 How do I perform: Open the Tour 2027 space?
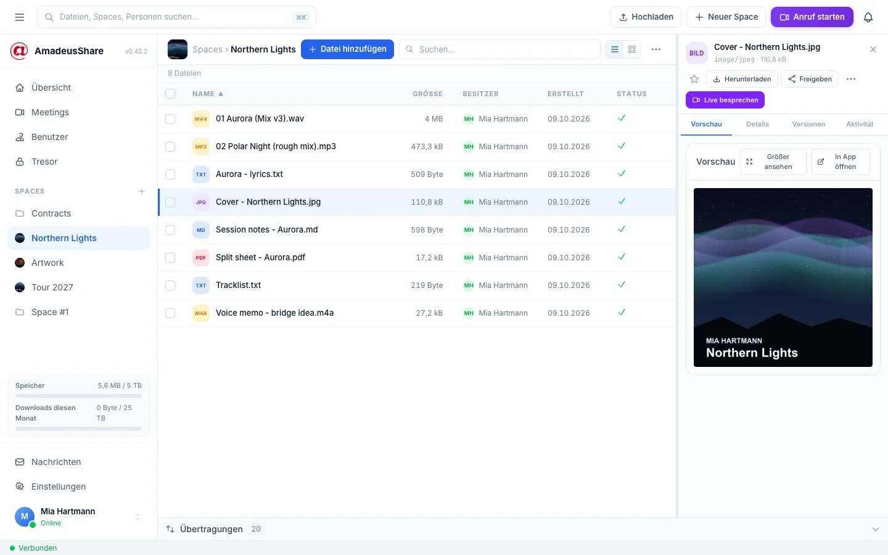78,287
